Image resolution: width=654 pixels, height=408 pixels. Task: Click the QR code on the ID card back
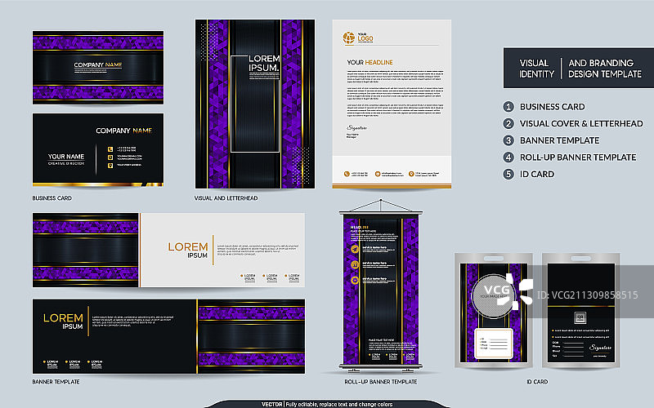pyautogui.click(x=578, y=317)
